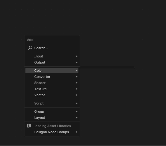Open the Converter node category
Viewport: 166px width, 146px height.
pos(52,77)
